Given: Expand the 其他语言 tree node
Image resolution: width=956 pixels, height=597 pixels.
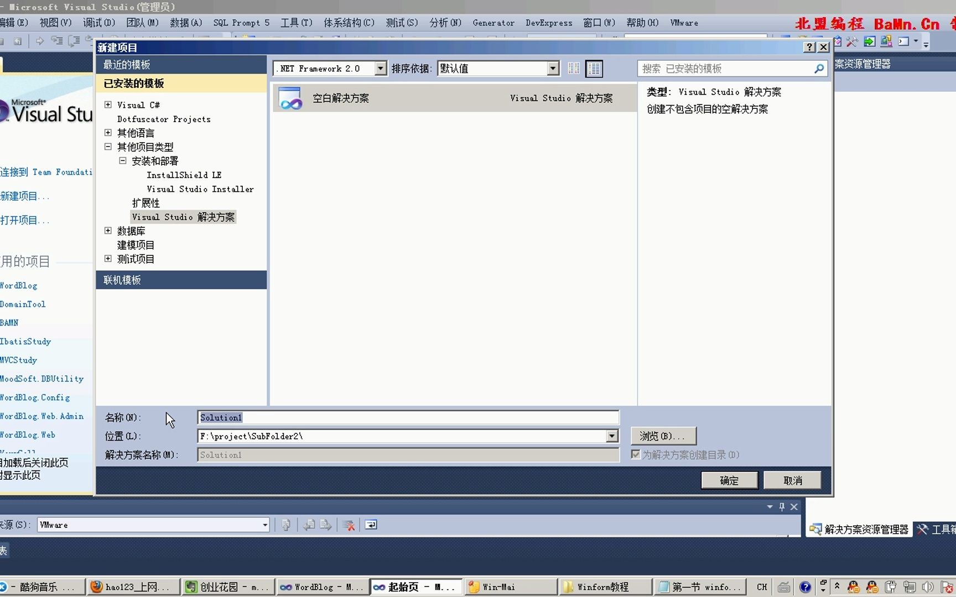Looking at the screenshot, I should pos(108,133).
